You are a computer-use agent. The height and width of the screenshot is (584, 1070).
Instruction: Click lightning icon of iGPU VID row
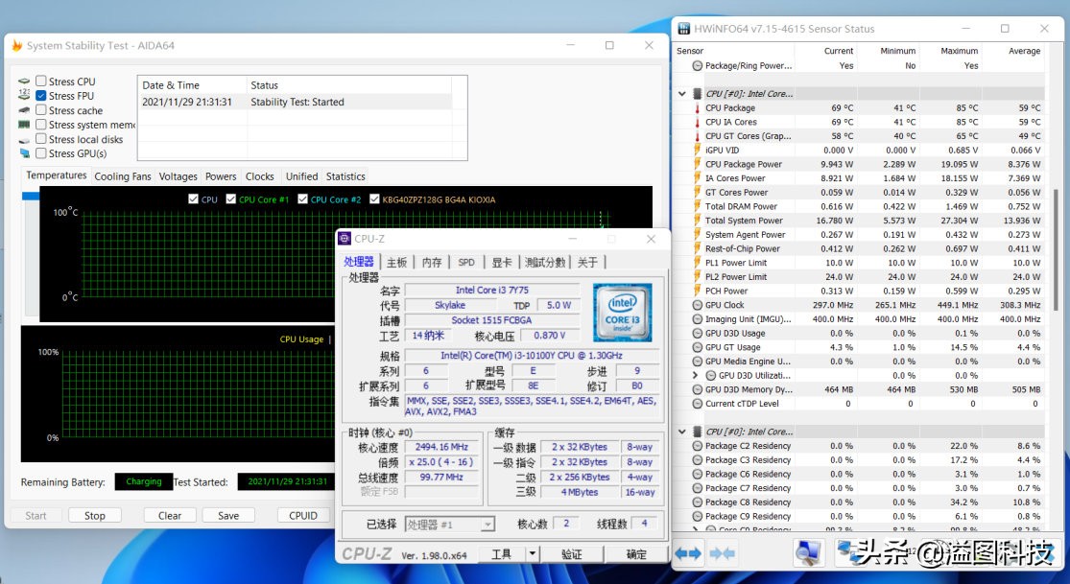click(x=698, y=151)
